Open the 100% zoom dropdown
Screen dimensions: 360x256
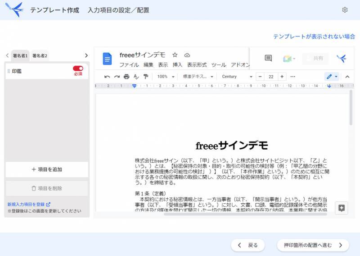(166, 77)
